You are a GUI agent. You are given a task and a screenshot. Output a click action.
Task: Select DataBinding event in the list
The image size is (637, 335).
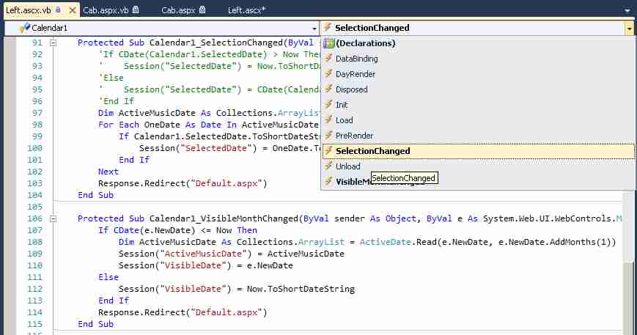coord(479,59)
